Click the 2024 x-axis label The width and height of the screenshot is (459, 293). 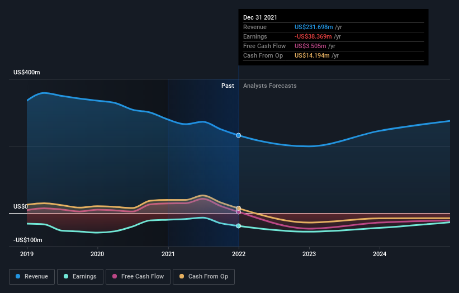tap(380, 254)
